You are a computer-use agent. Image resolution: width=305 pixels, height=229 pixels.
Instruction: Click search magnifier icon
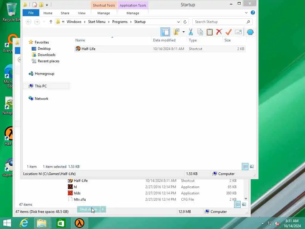pos(248,22)
